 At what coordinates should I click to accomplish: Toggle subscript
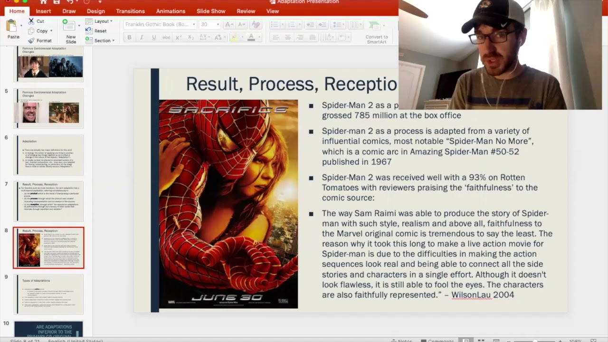pyautogui.click(x=191, y=37)
